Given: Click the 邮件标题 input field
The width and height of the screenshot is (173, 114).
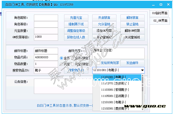Looking at the screenshot, I should tap(46, 51).
